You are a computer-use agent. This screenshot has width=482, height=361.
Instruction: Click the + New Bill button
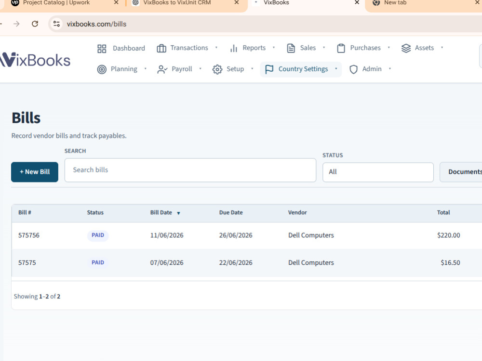click(35, 172)
